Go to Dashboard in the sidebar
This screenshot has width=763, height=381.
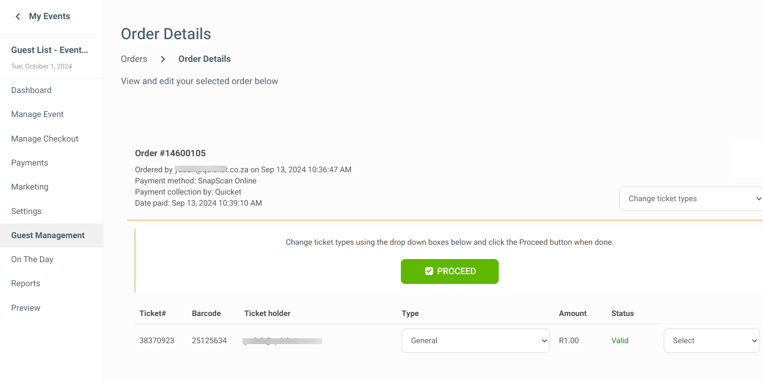(x=31, y=90)
